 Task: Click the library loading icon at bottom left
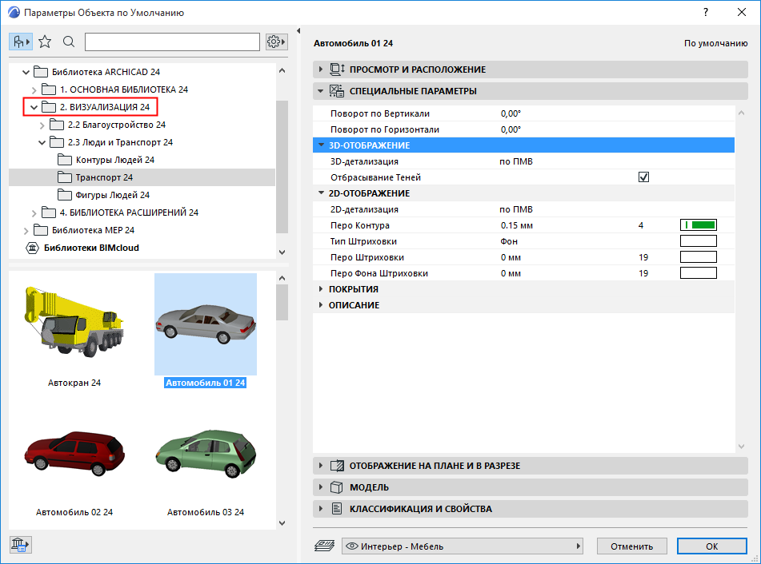(x=19, y=545)
